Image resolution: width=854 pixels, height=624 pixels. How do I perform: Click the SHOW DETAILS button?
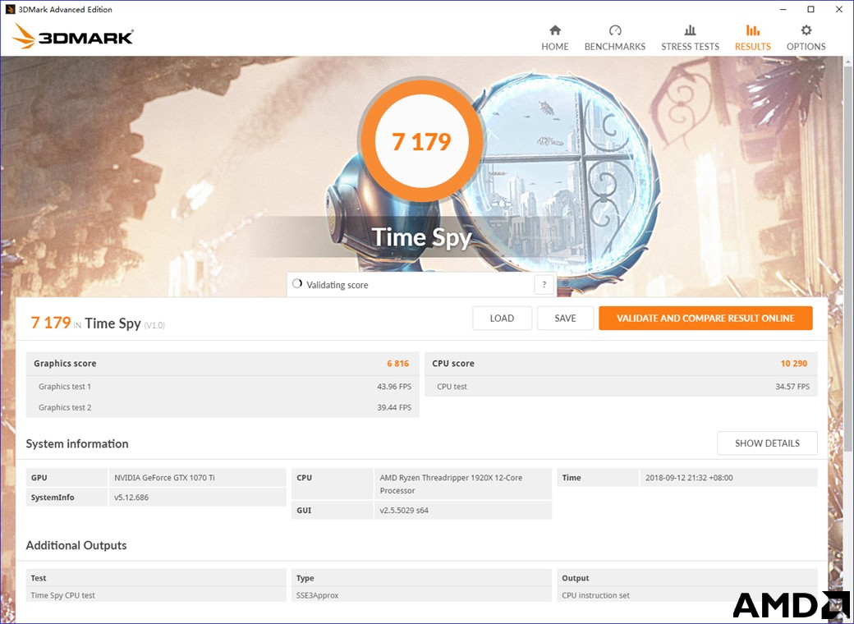click(x=767, y=443)
